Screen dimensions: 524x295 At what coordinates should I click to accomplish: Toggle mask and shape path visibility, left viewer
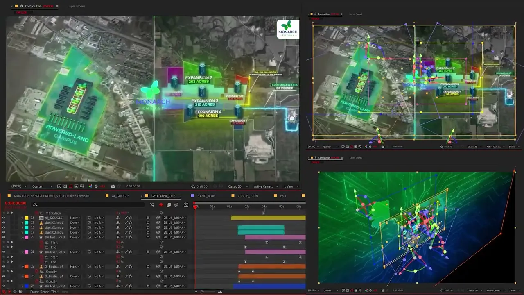70,186
